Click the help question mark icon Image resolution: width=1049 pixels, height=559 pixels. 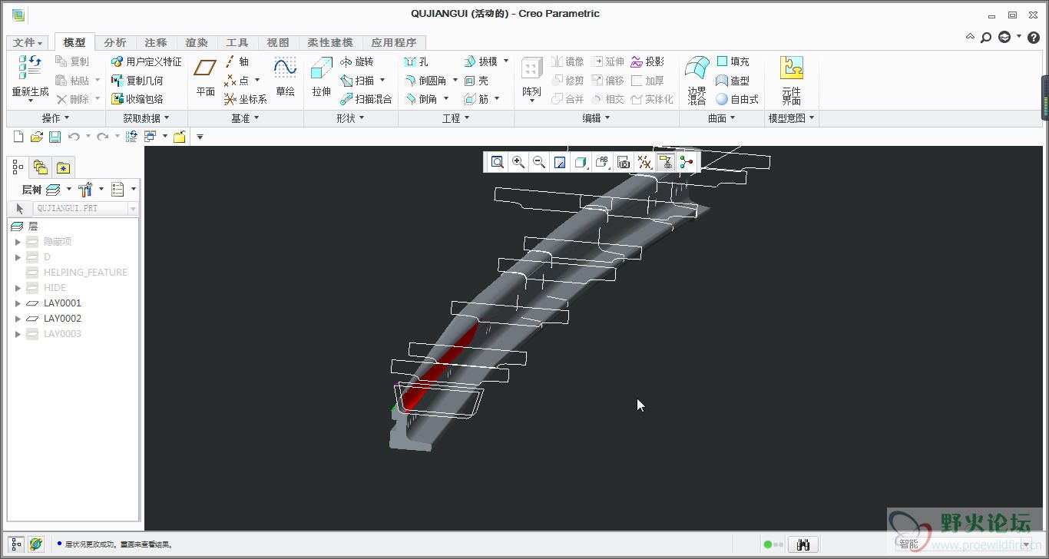click(x=1034, y=37)
